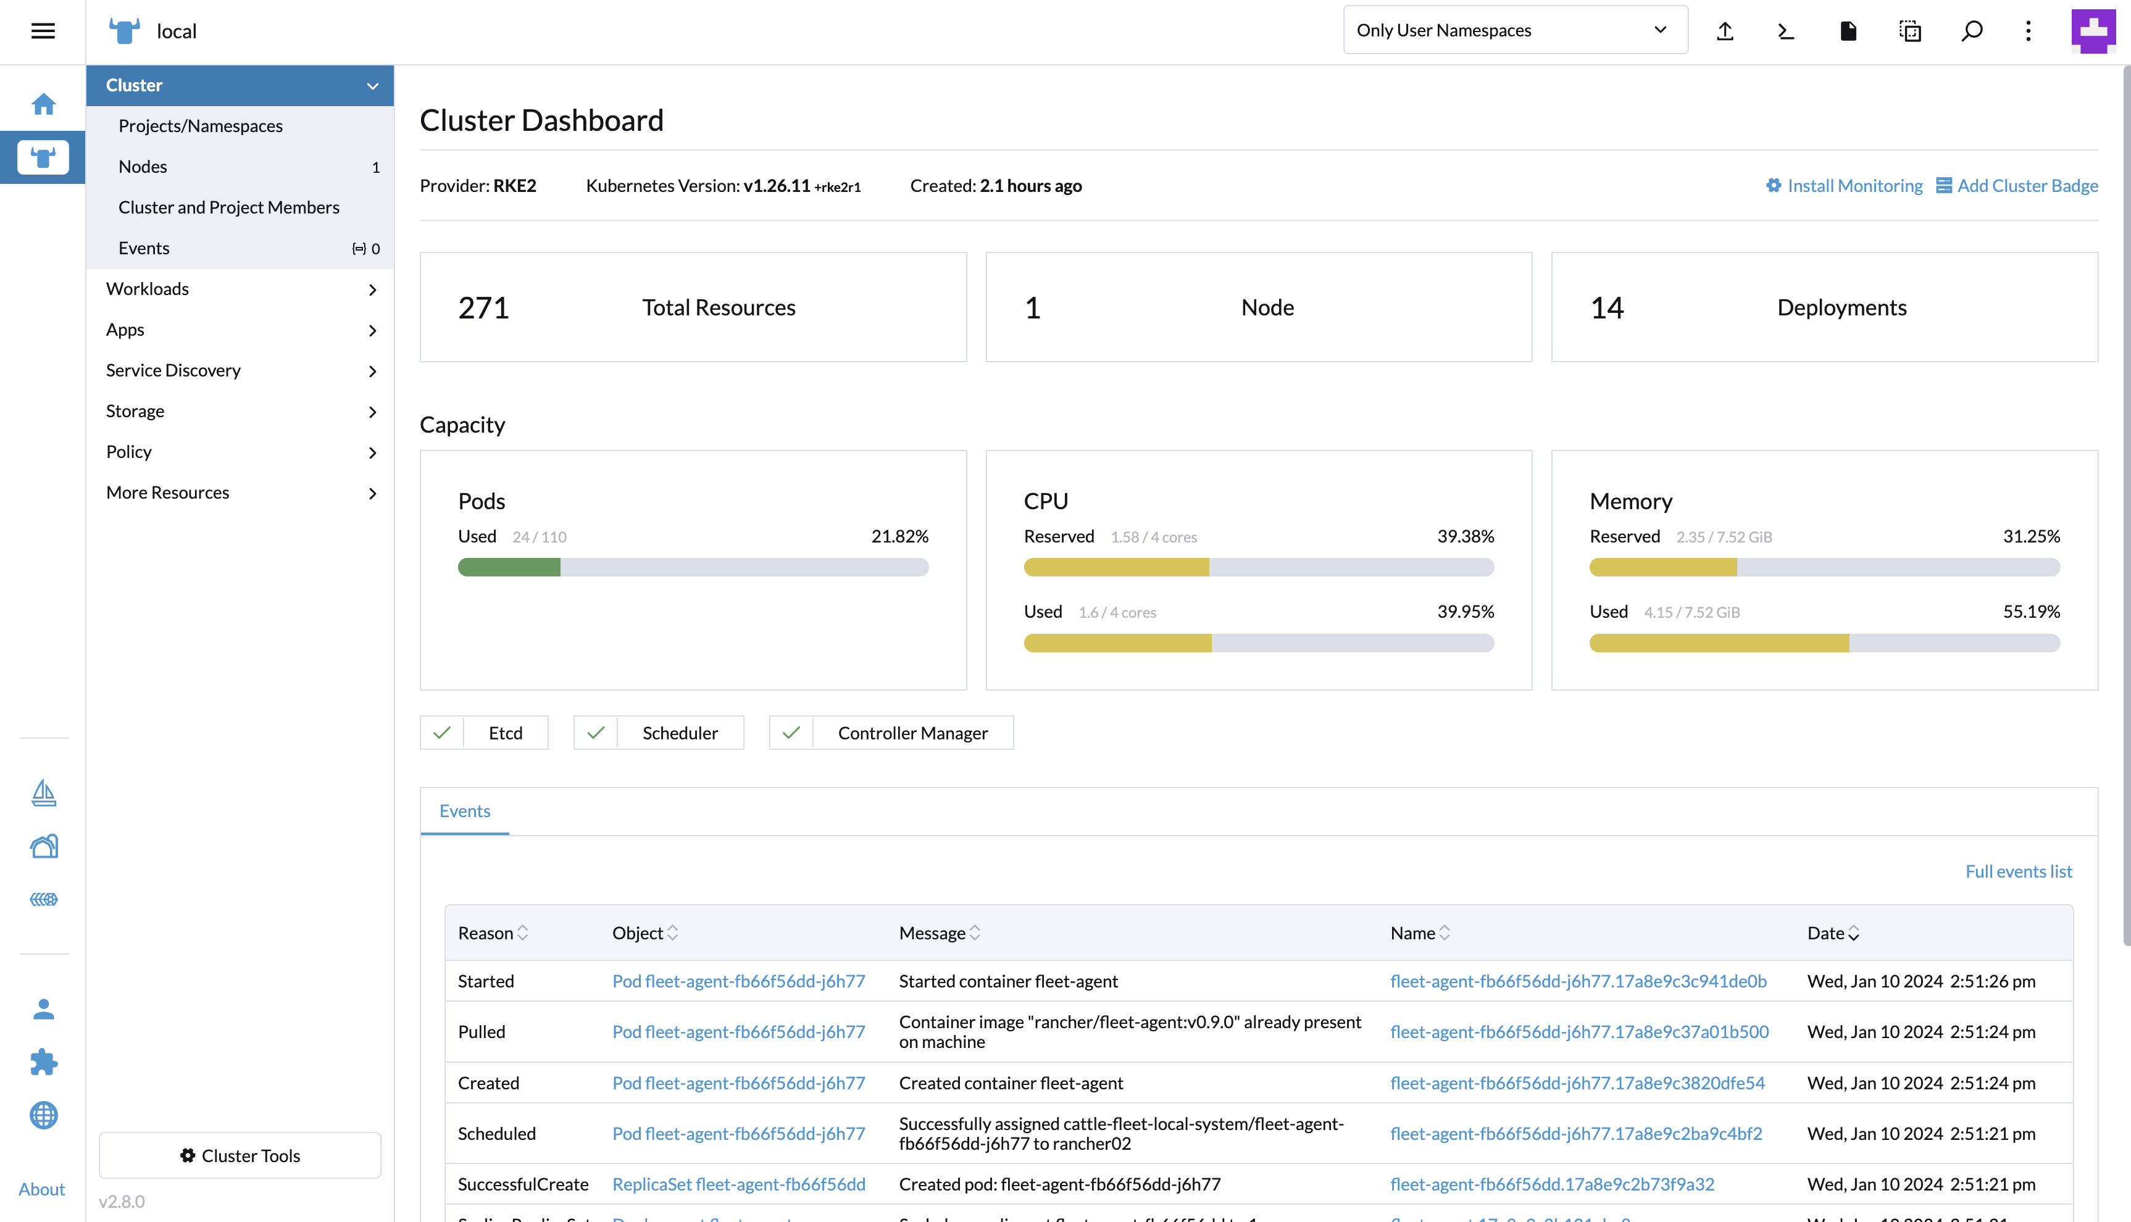Collapse the Cluster section header

(x=240, y=85)
